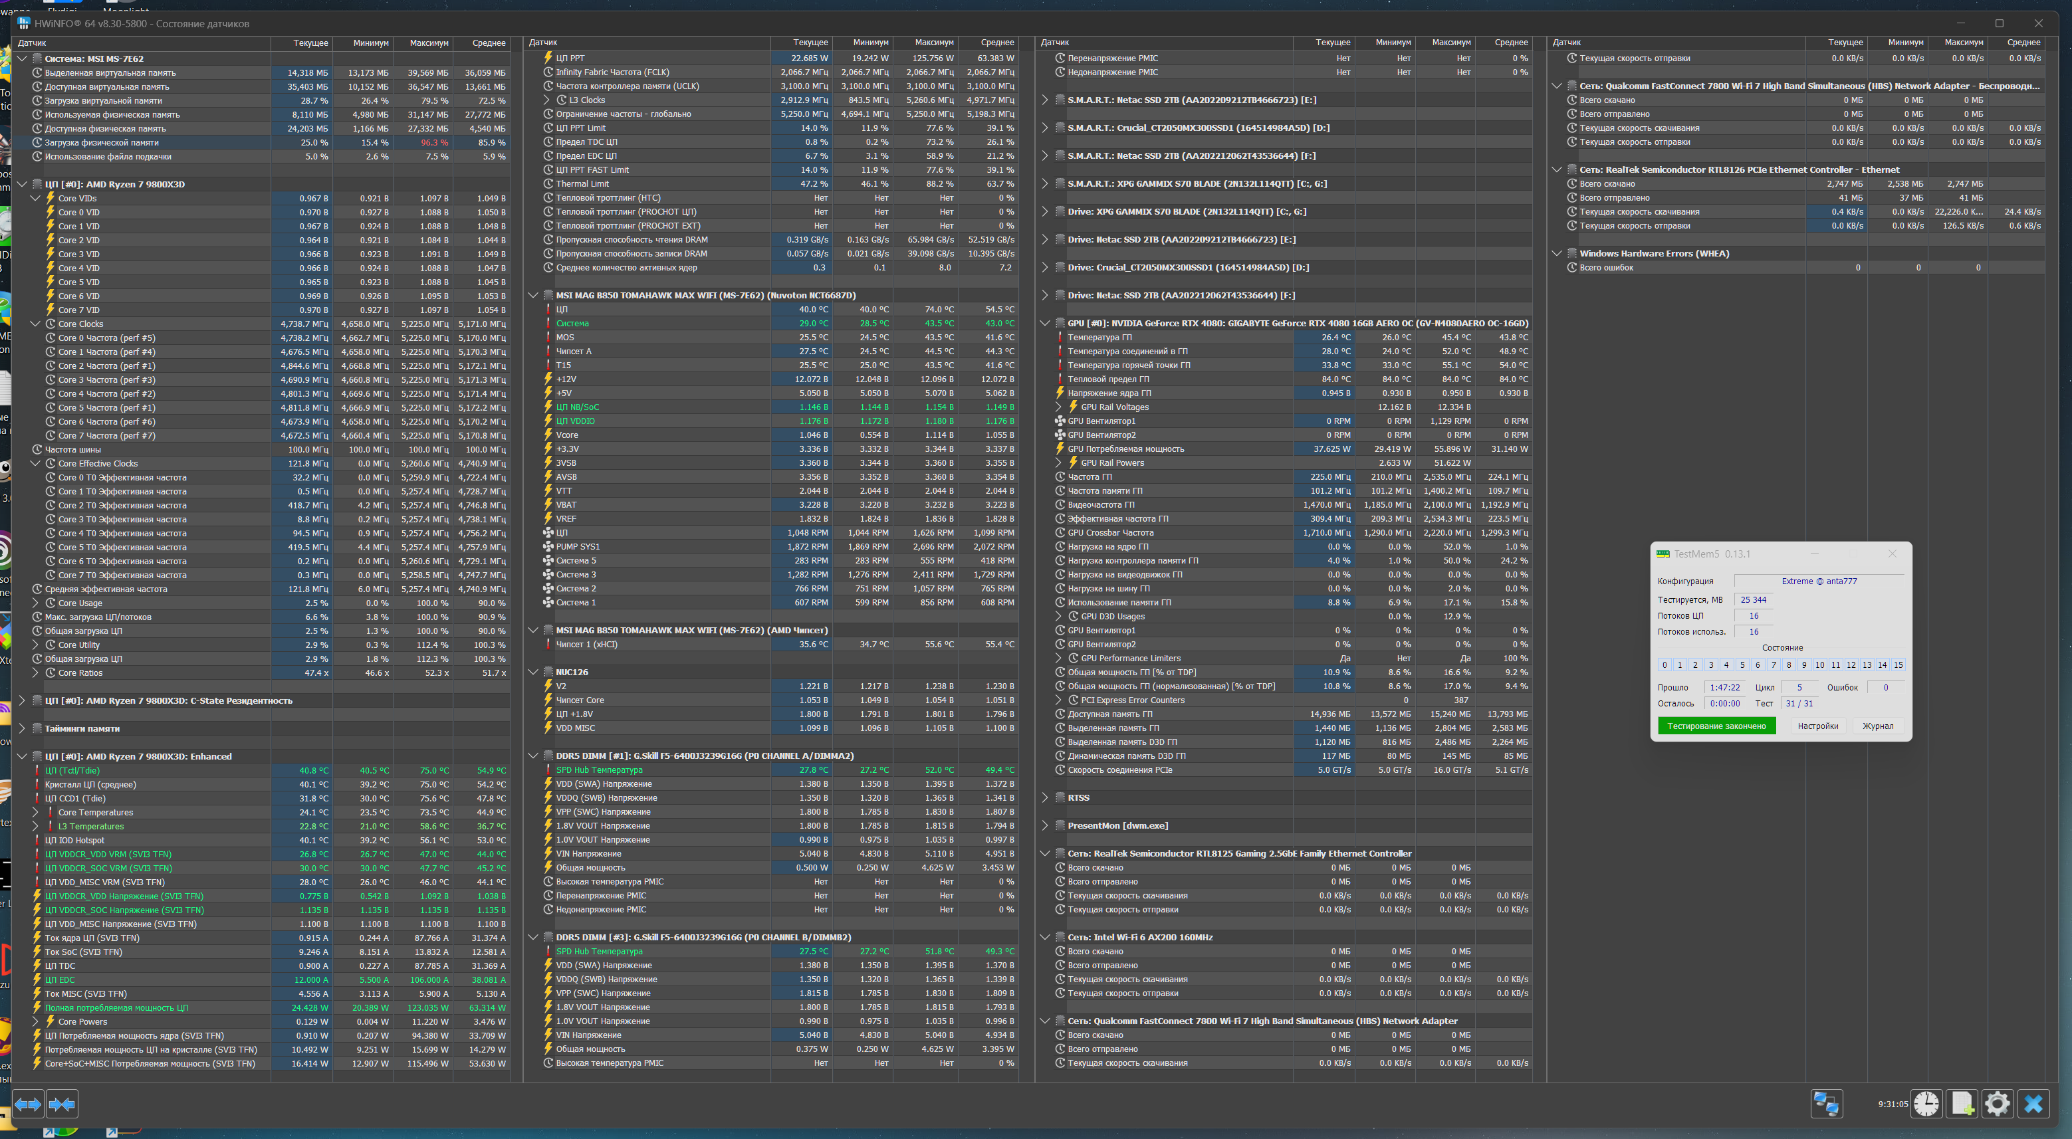
Task: Expand the RTSS sensor section
Action: [x=1045, y=797]
